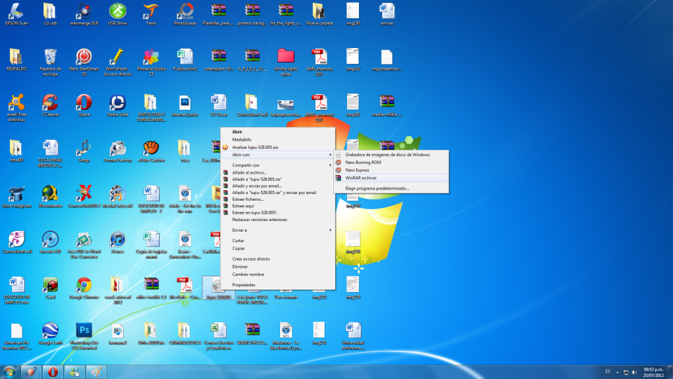Choose Elegir programa predeterminado...
The height and width of the screenshot is (379, 673).
pyautogui.click(x=391, y=189)
